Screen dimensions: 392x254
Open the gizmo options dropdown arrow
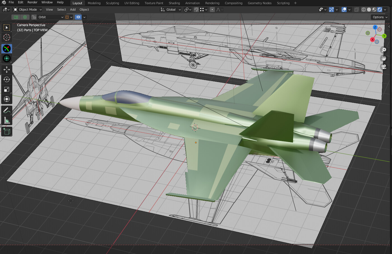click(x=337, y=10)
